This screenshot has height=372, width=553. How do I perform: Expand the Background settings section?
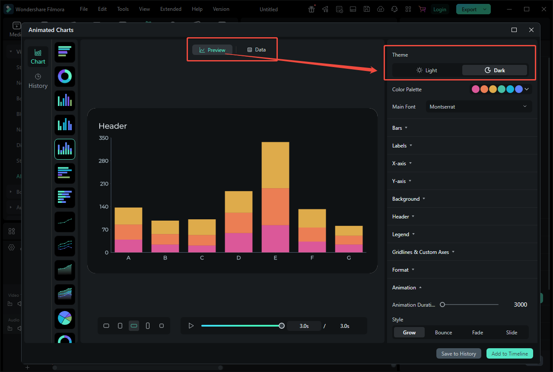coord(407,199)
